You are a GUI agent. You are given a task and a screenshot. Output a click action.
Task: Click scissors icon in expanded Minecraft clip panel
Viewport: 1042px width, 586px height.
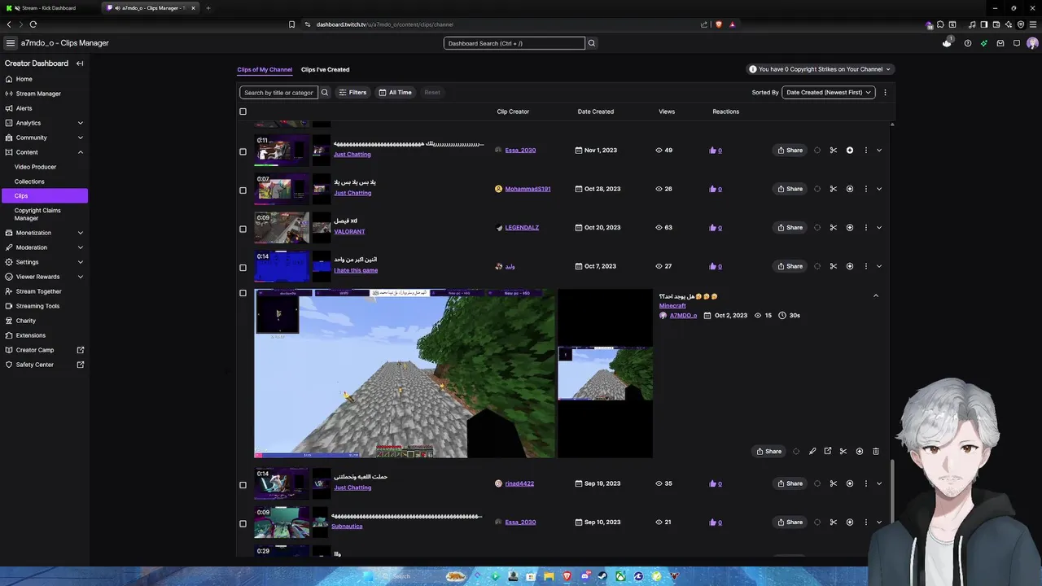843,451
